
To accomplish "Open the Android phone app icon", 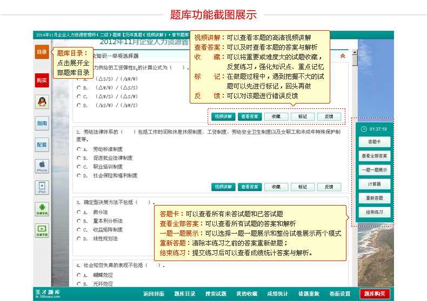I will (42, 209).
